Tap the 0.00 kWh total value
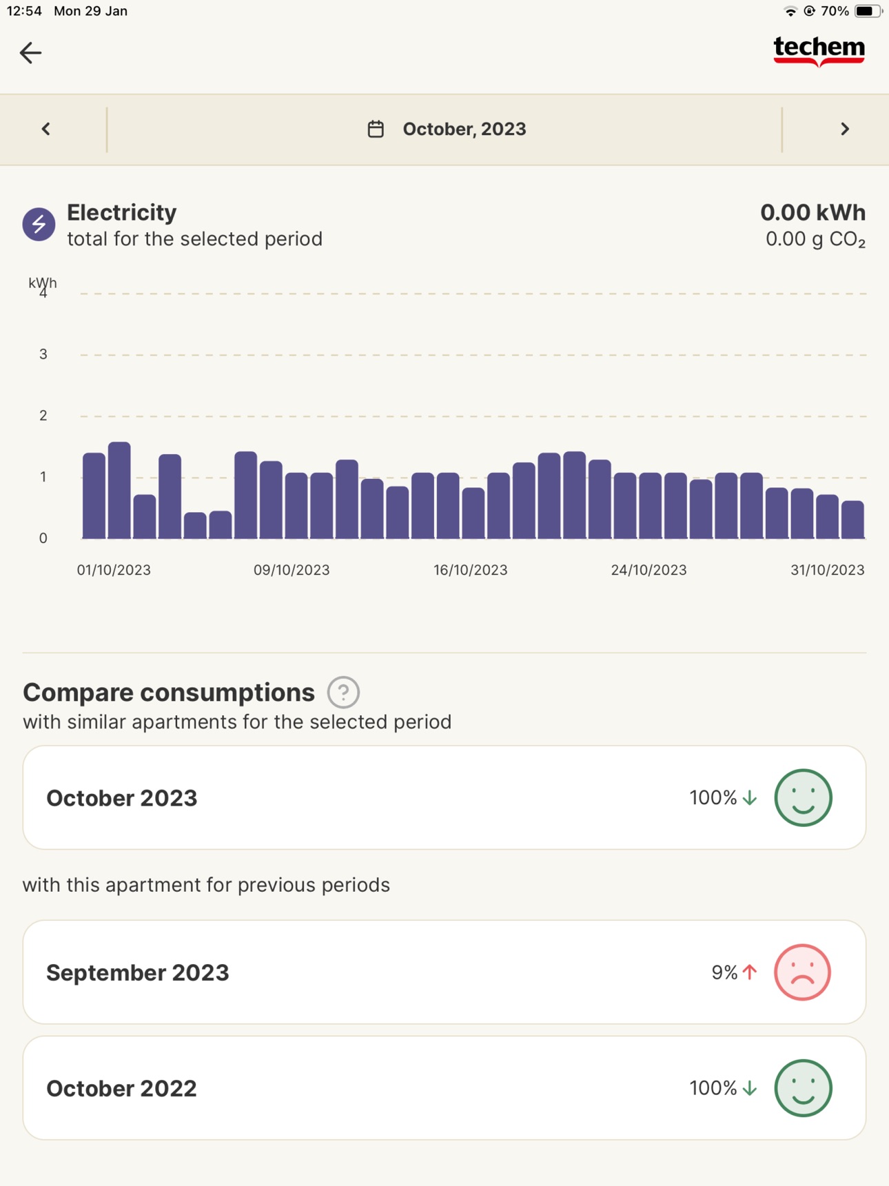889x1186 pixels. (x=813, y=212)
